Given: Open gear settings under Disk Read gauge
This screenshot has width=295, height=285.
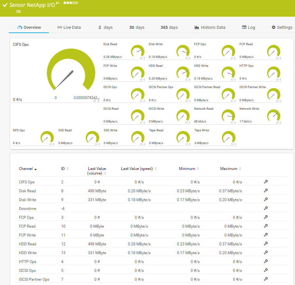Looking at the screenshot, I should tap(141, 58).
